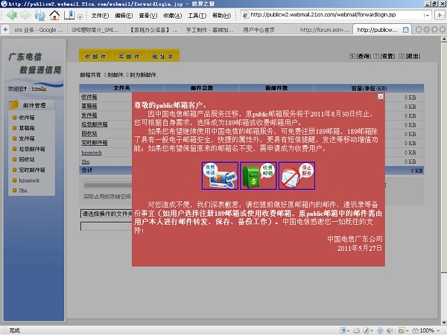Click the Refresh icon in toolbar
Screen dimensions: 447x335
[x=40, y=15]
